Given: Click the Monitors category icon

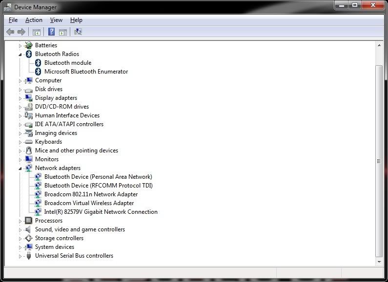Looking at the screenshot, I should [x=29, y=159].
